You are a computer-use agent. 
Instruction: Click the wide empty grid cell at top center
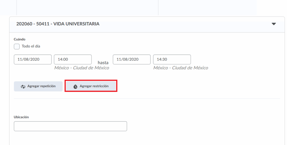pos(87,7)
